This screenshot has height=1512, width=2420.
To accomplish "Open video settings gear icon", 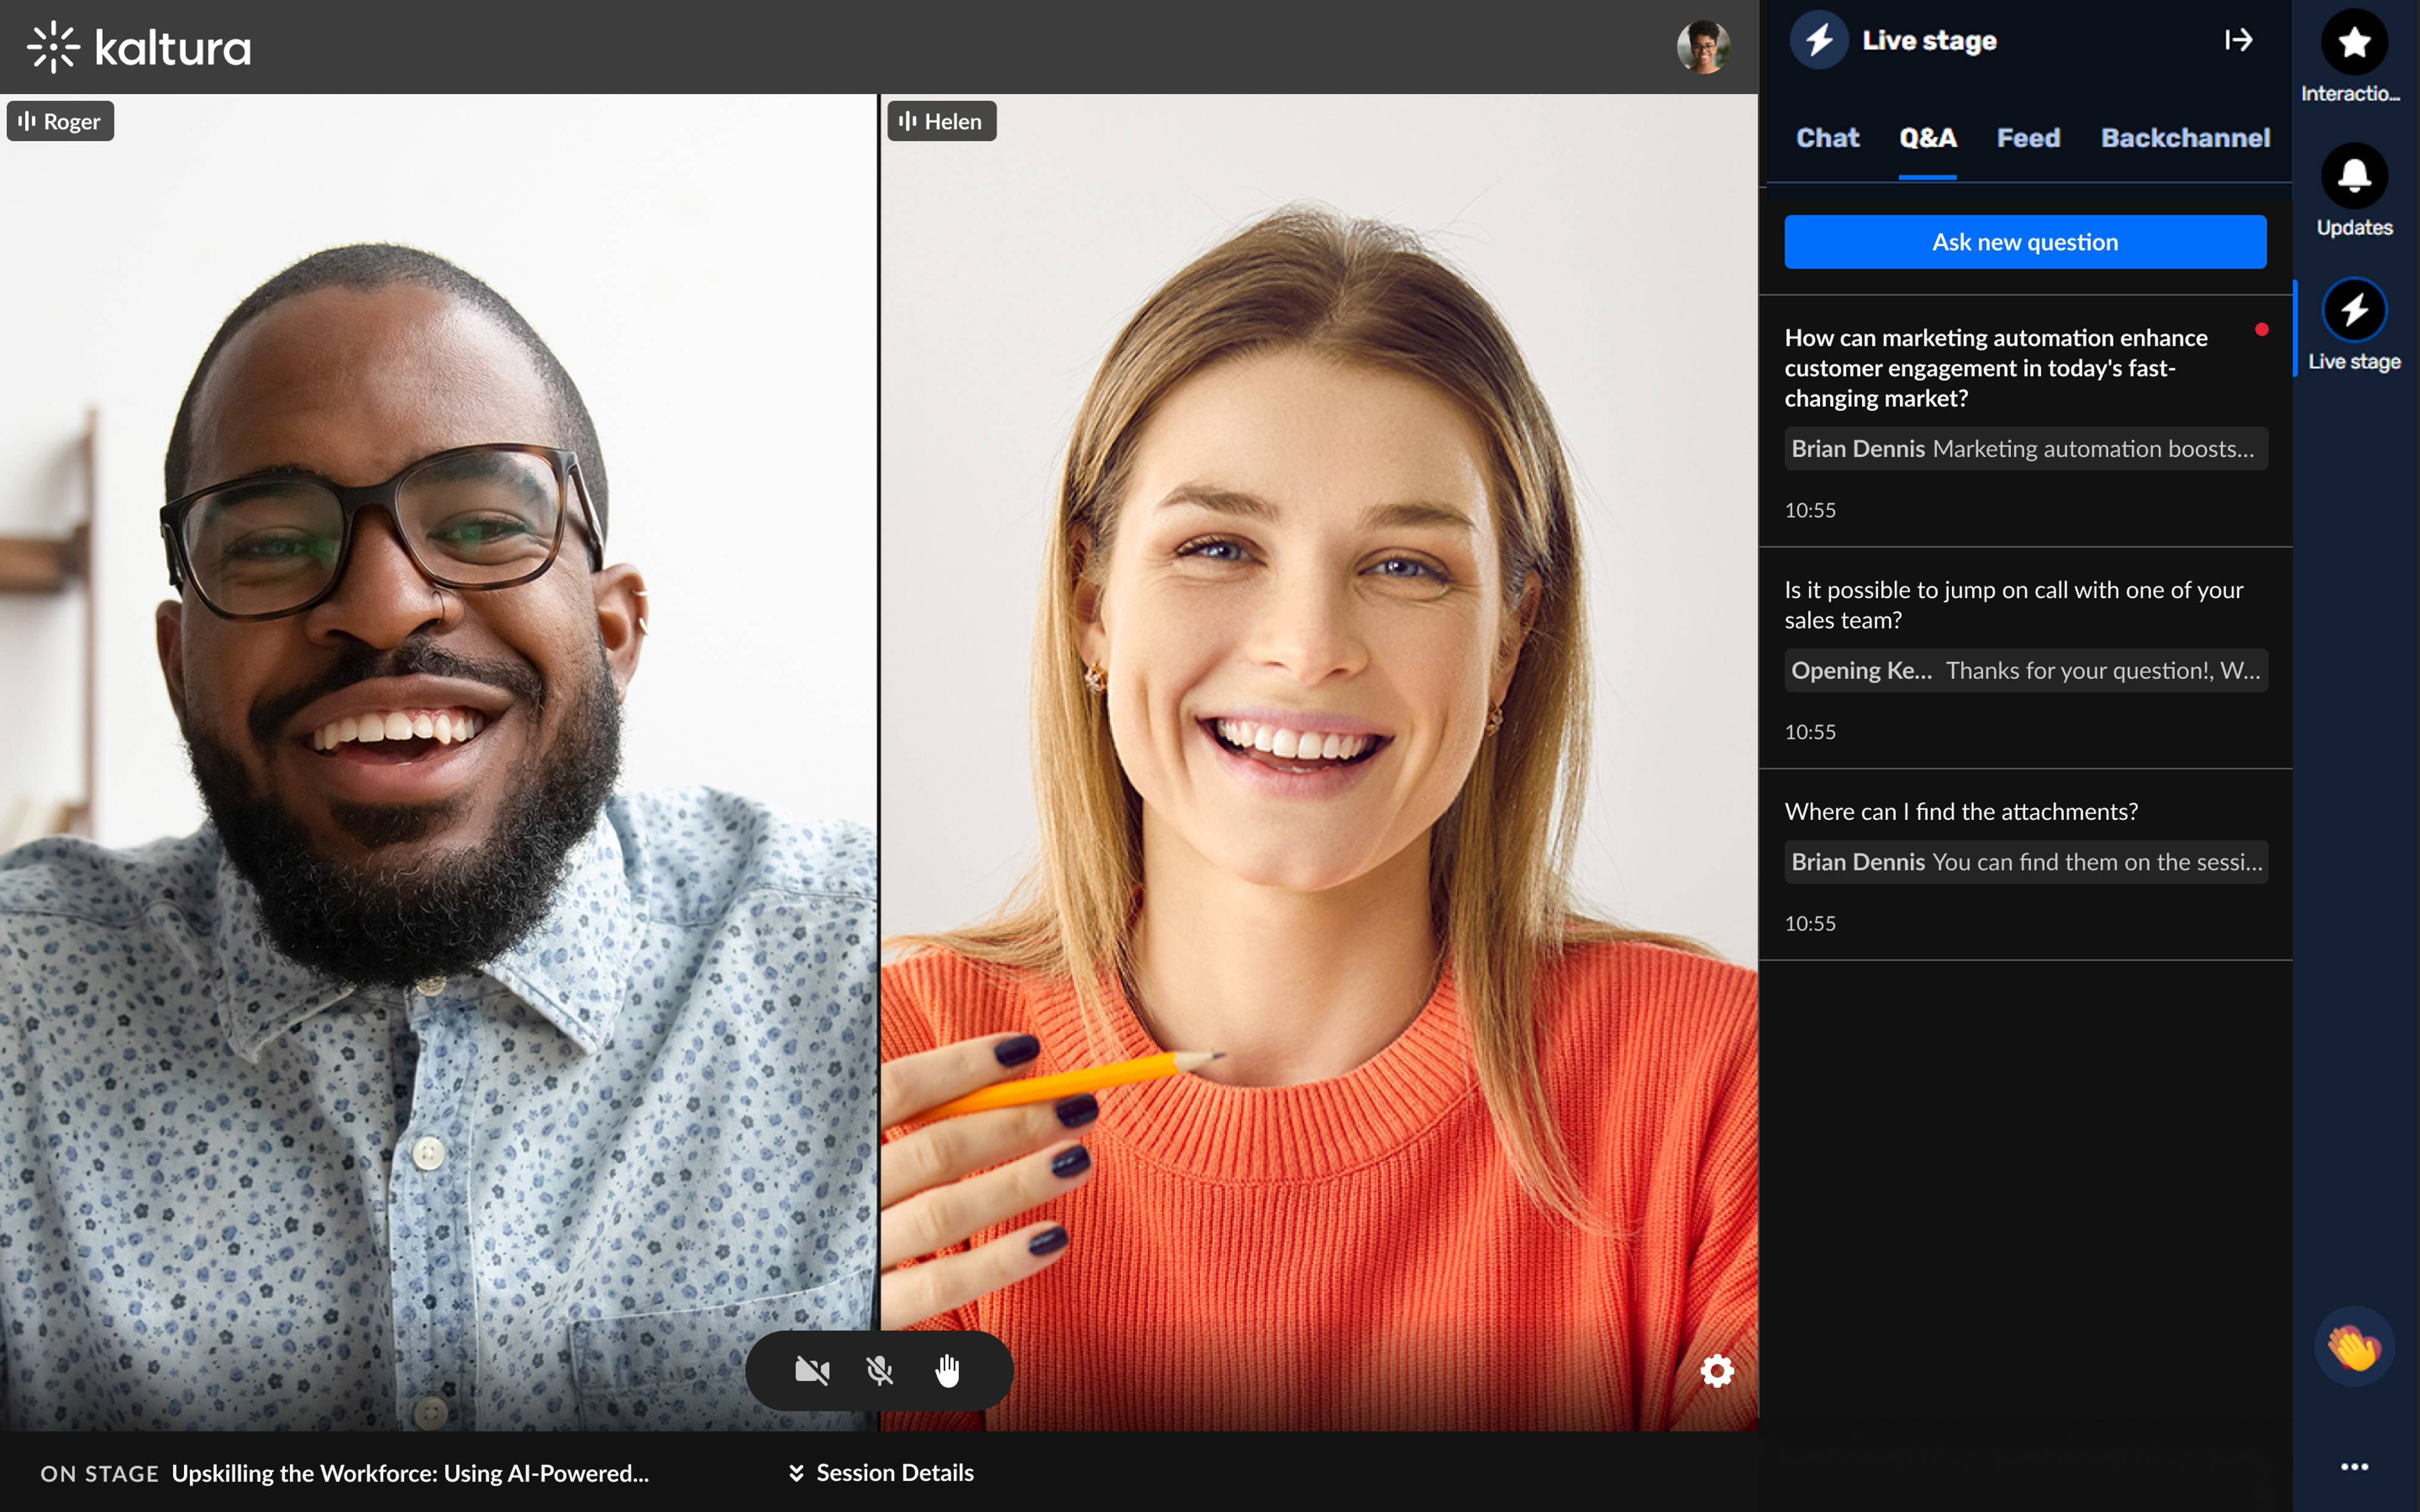I will (1716, 1370).
